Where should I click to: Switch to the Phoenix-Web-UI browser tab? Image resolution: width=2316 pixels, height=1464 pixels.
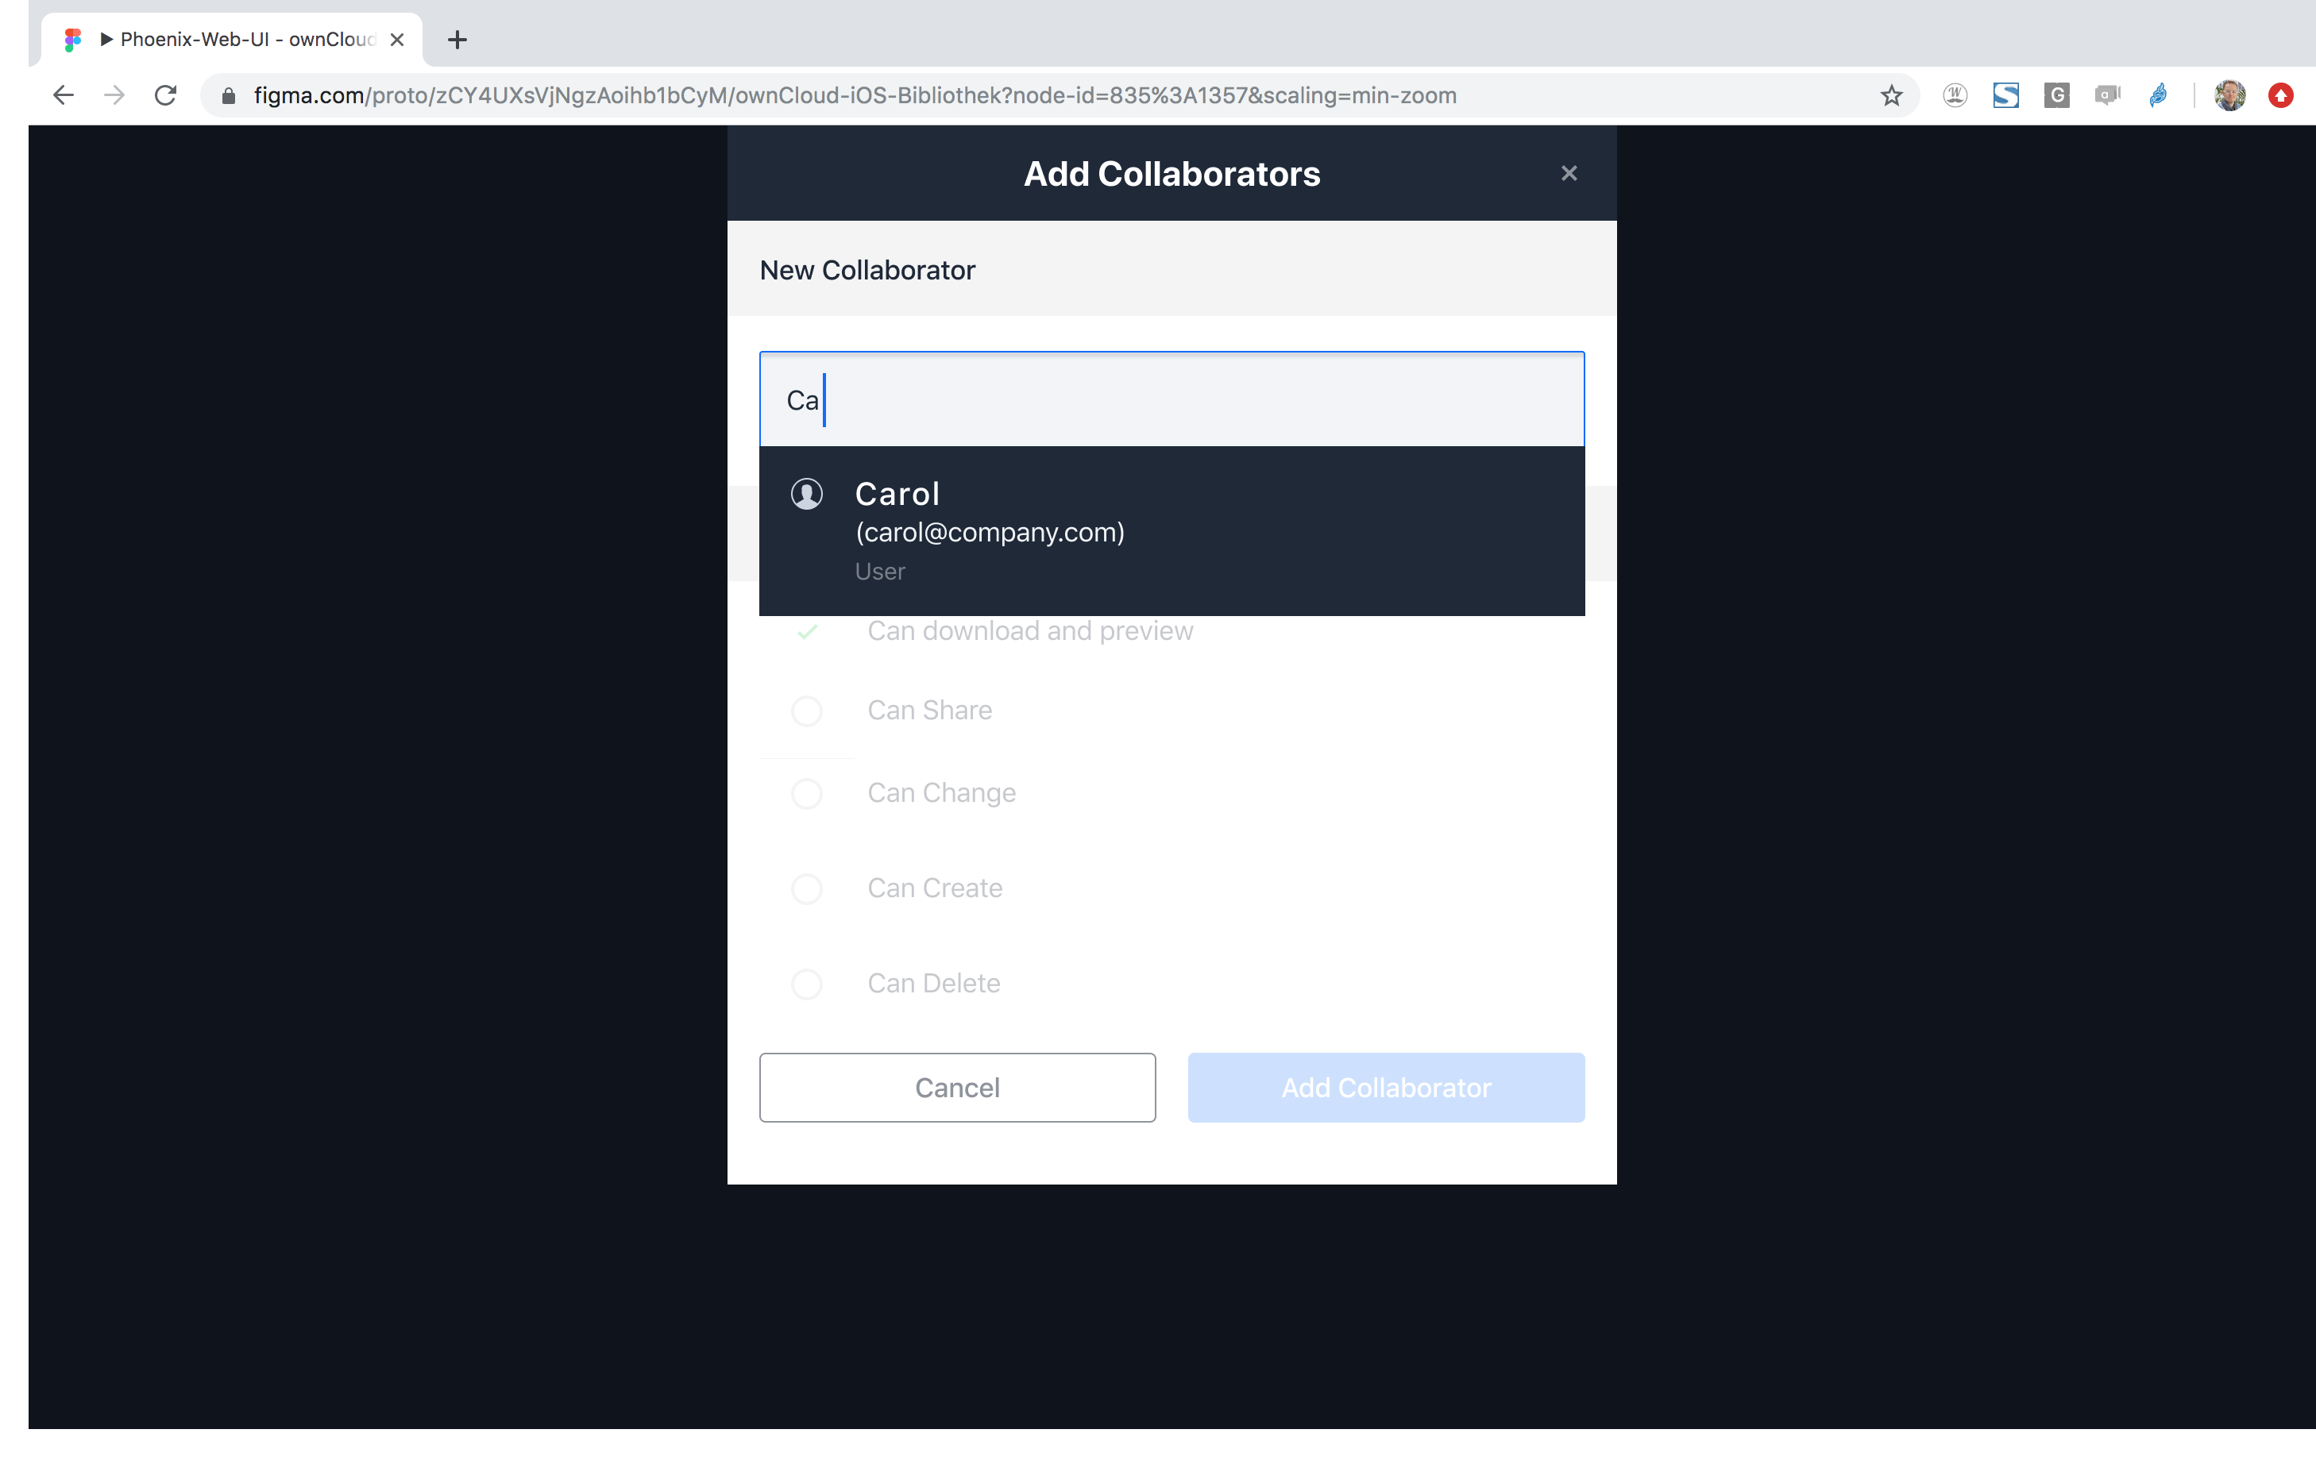click(232, 40)
